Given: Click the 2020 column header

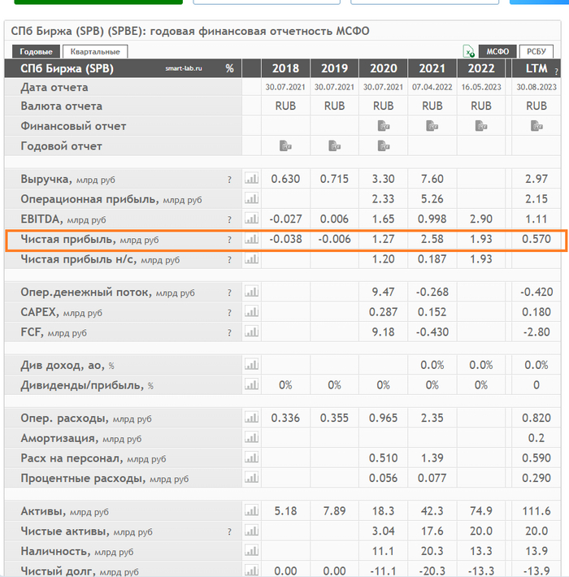Looking at the screenshot, I should coord(384,68).
